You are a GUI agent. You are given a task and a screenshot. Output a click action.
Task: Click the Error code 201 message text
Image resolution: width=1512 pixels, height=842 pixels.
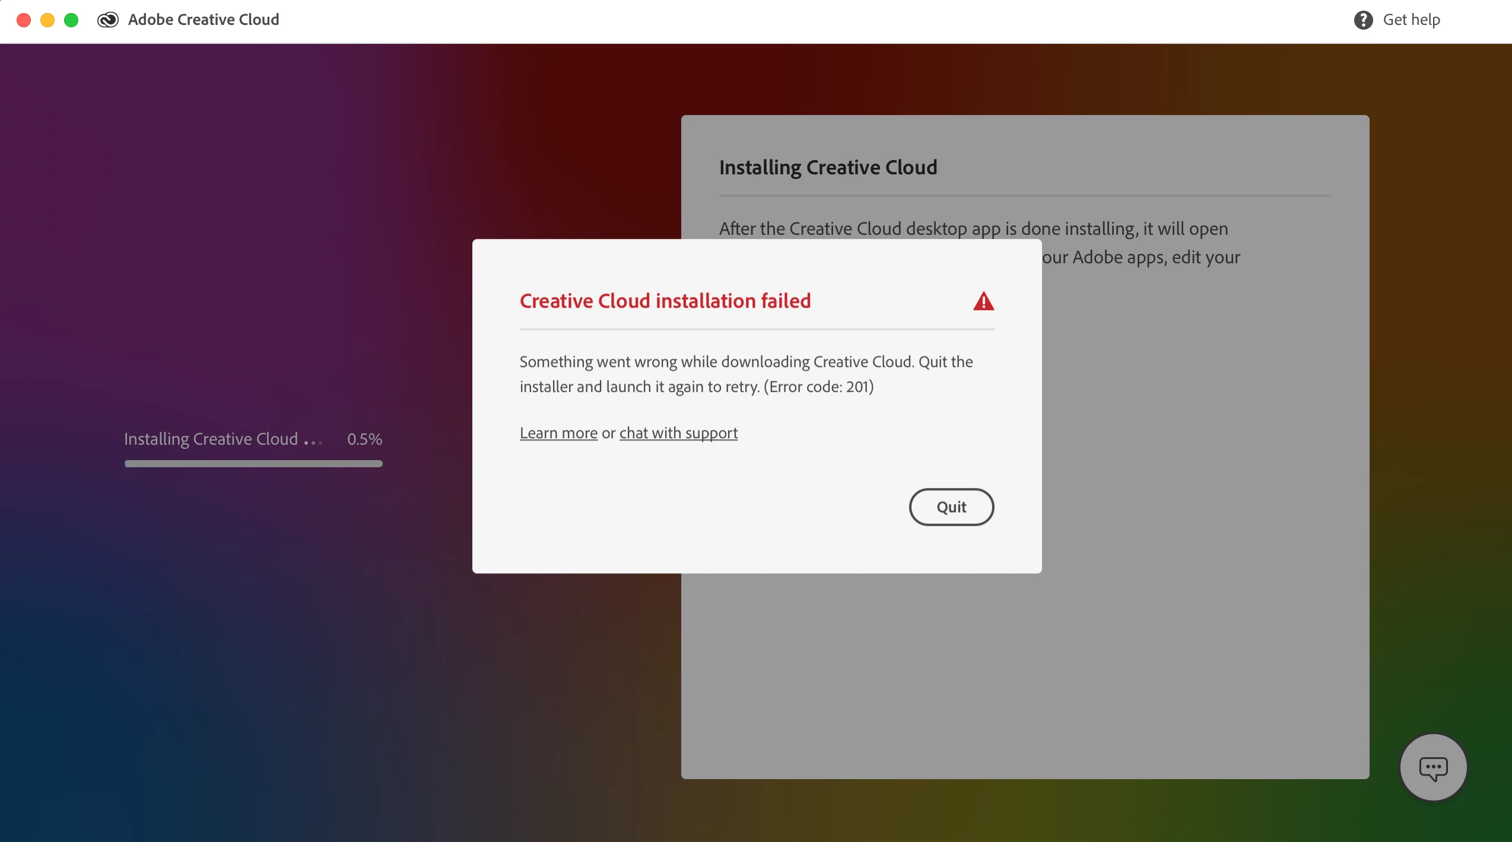click(818, 387)
